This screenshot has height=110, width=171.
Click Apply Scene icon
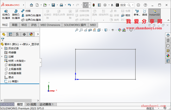(124, 30)
